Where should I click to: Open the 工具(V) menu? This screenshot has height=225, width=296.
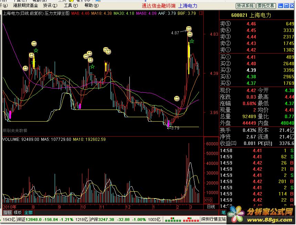[71, 5]
